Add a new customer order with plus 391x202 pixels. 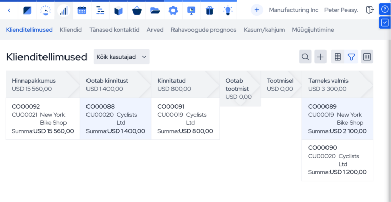320,57
